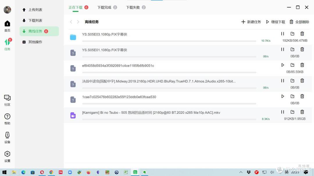Click the 912KB/1.95GB size text
The image size is (314, 176).
[x=295, y=119]
